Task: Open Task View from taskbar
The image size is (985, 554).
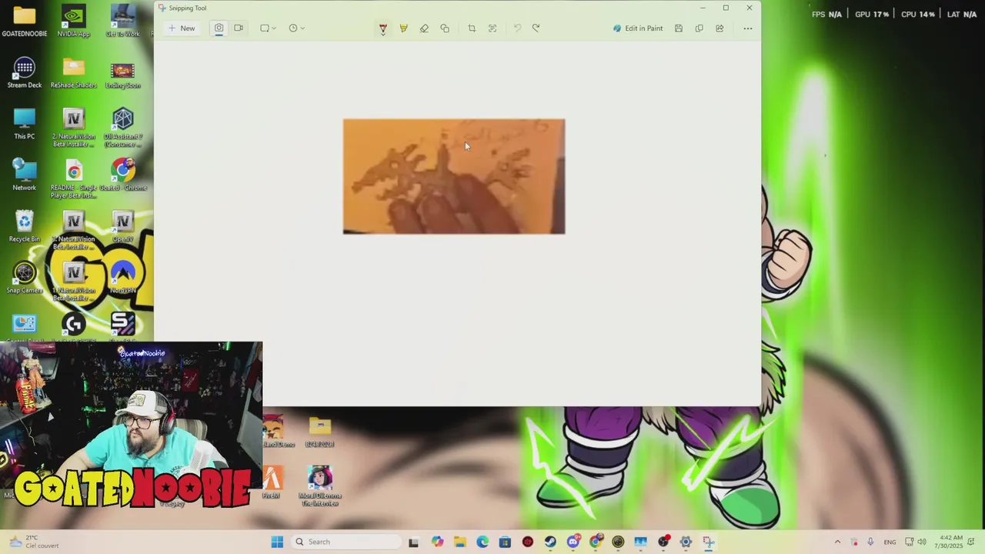Action: coord(413,542)
